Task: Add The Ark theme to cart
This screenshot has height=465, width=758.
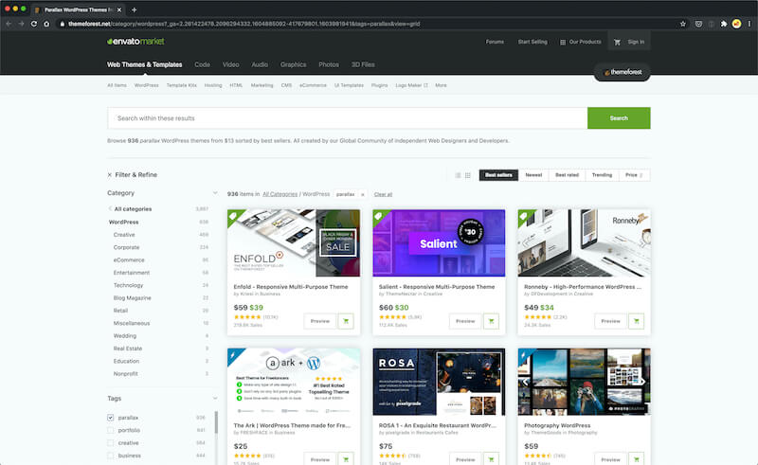Action: pyautogui.click(x=346, y=458)
